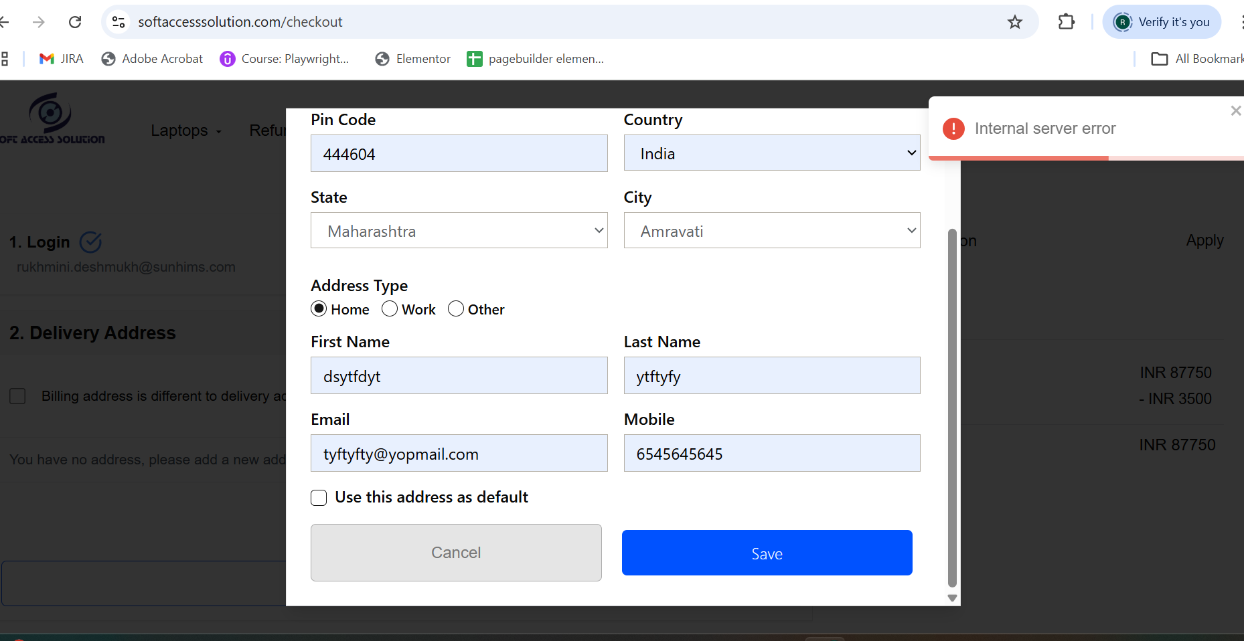Click the Soft Access Solution logo

[52, 119]
